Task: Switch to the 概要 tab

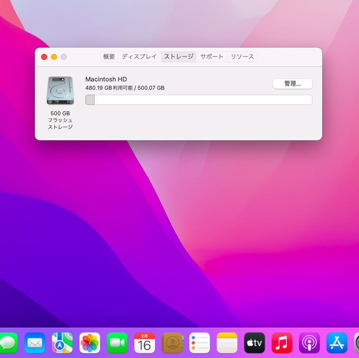Action: point(109,56)
